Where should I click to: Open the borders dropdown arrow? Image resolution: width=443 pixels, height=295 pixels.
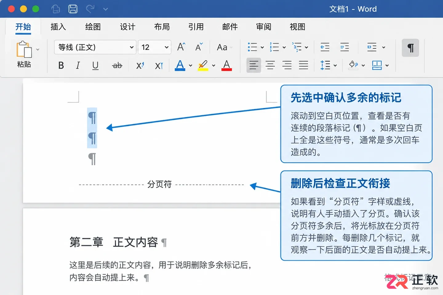pos(387,65)
